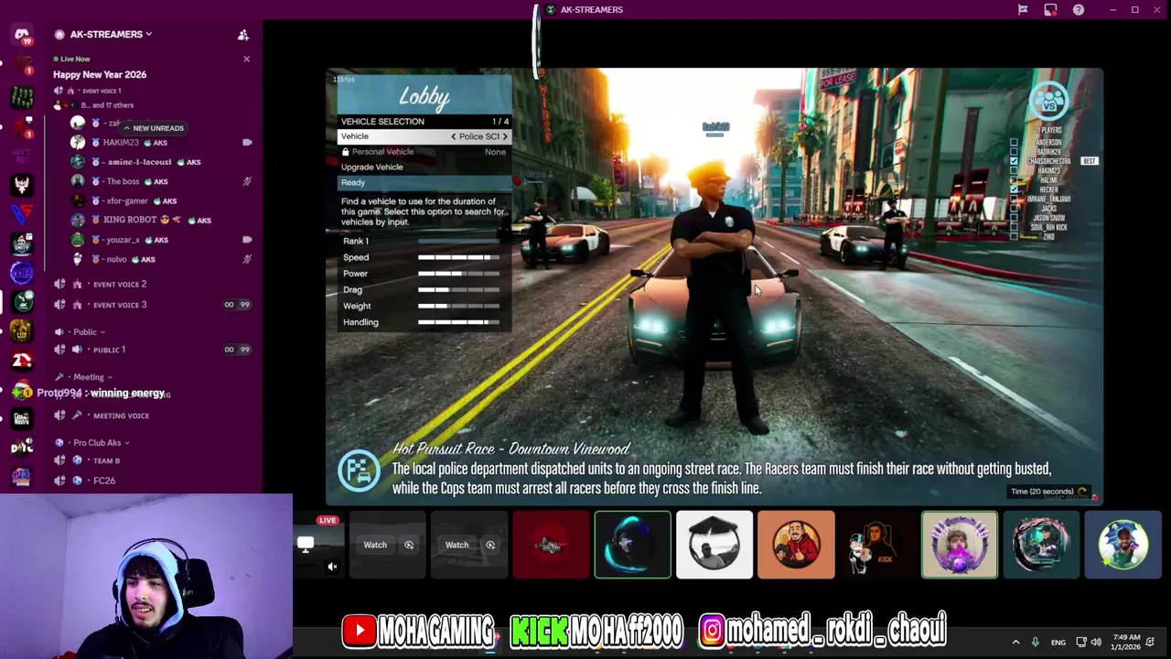Click the Power stat bar
Image resolution: width=1171 pixels, height=659 pixels.
coord(458,274)
